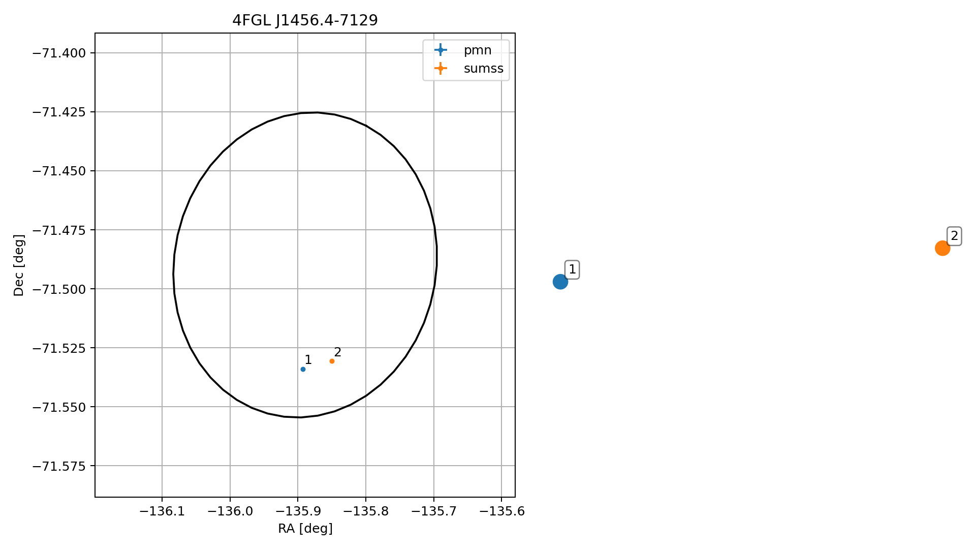Image resolution: width=975 pixels, height=549 pixels.
Task: Click the orange sumss point labeled 2 in the plot
Action: click(x=332, y=361)
